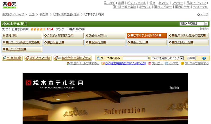Open the ペットホテル header link
Viewport: 211px width, 124px height.
(200, 7)
